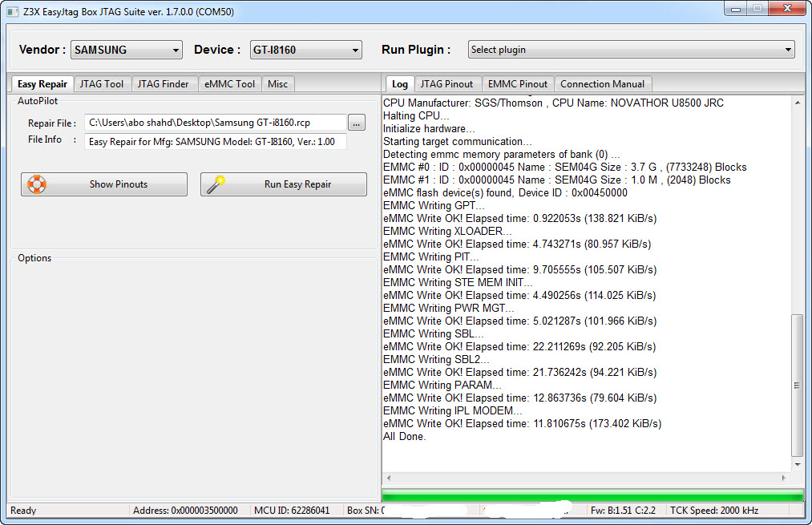Click the magic wand icon on Run Easy Repair

[216, 184]
